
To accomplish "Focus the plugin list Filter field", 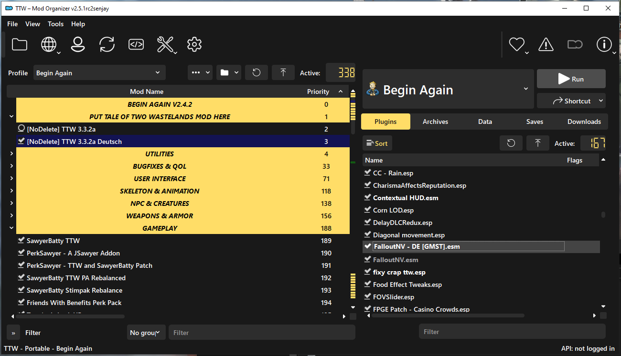I will tap(512, 332).
